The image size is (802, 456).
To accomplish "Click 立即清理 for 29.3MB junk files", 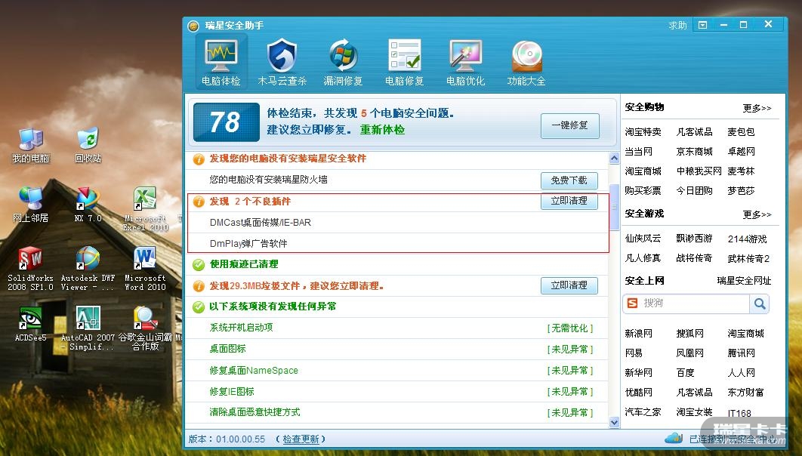I will (569, 285).
